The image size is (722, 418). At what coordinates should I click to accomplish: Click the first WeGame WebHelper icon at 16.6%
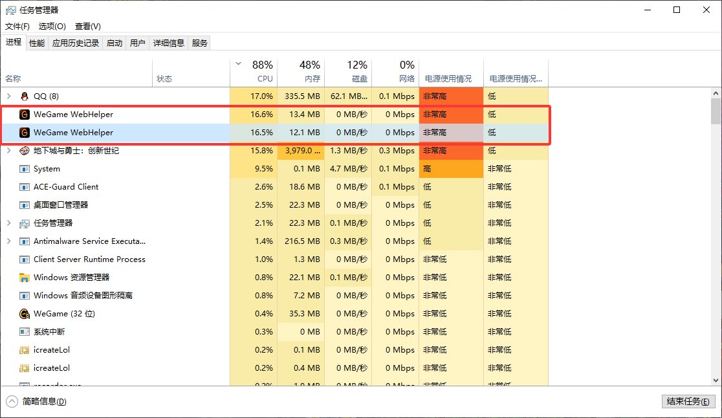[x=25, y=114]
